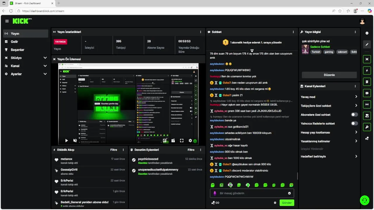Click the channel points icon at the bottom of the right toolbar
The width and height of the screenshot is (374, 210).
tap(367, 138)
